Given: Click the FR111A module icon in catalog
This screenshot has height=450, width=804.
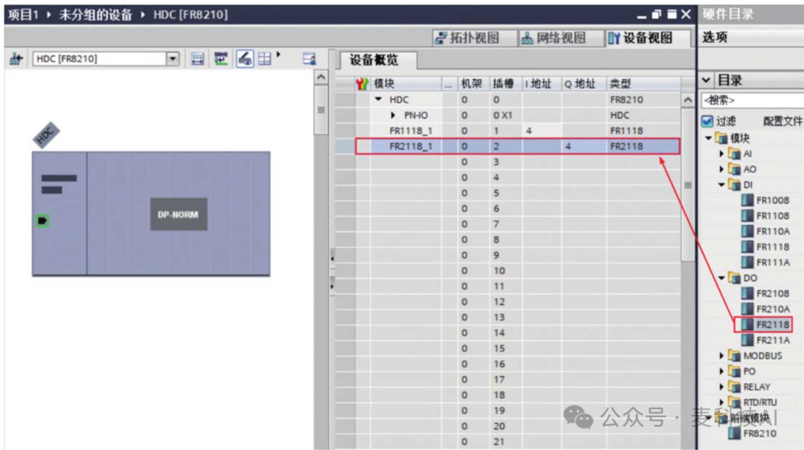Looking at the screenshot, I should click(747, 262).
